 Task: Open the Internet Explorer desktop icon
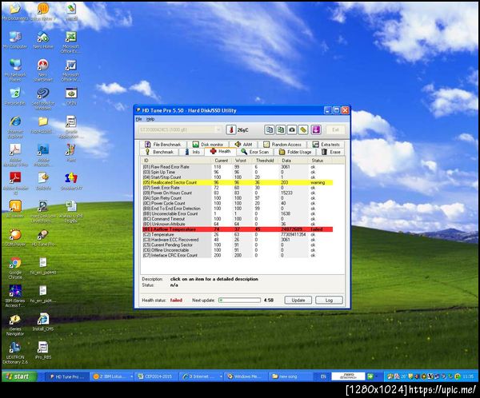[x=14, y=126]
